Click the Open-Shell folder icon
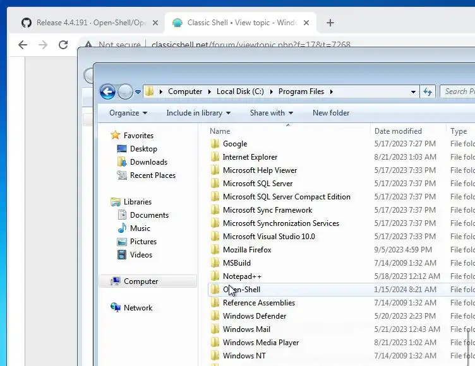 (x=215, y=290)
